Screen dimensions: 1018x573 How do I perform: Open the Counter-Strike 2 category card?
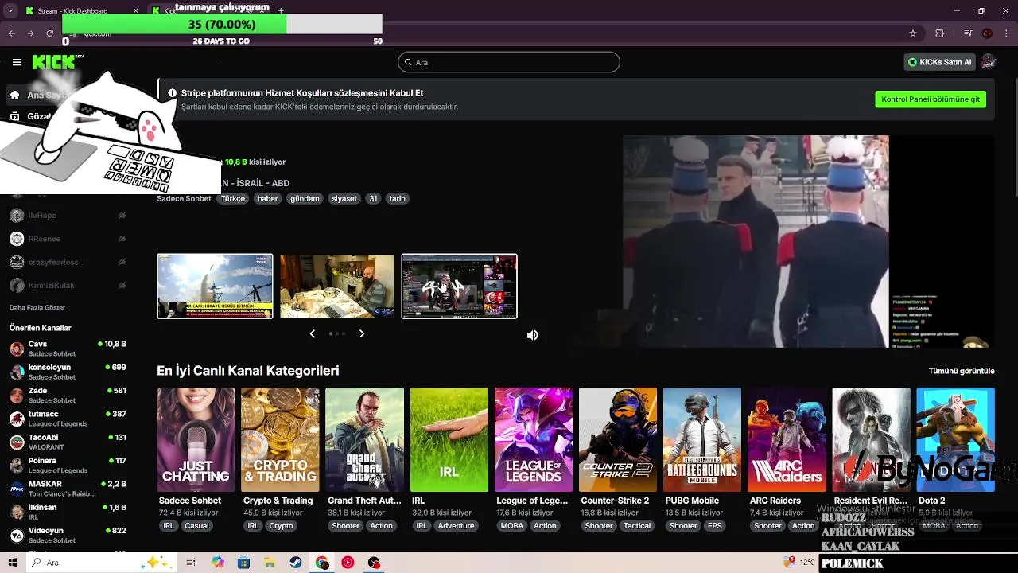618,439
